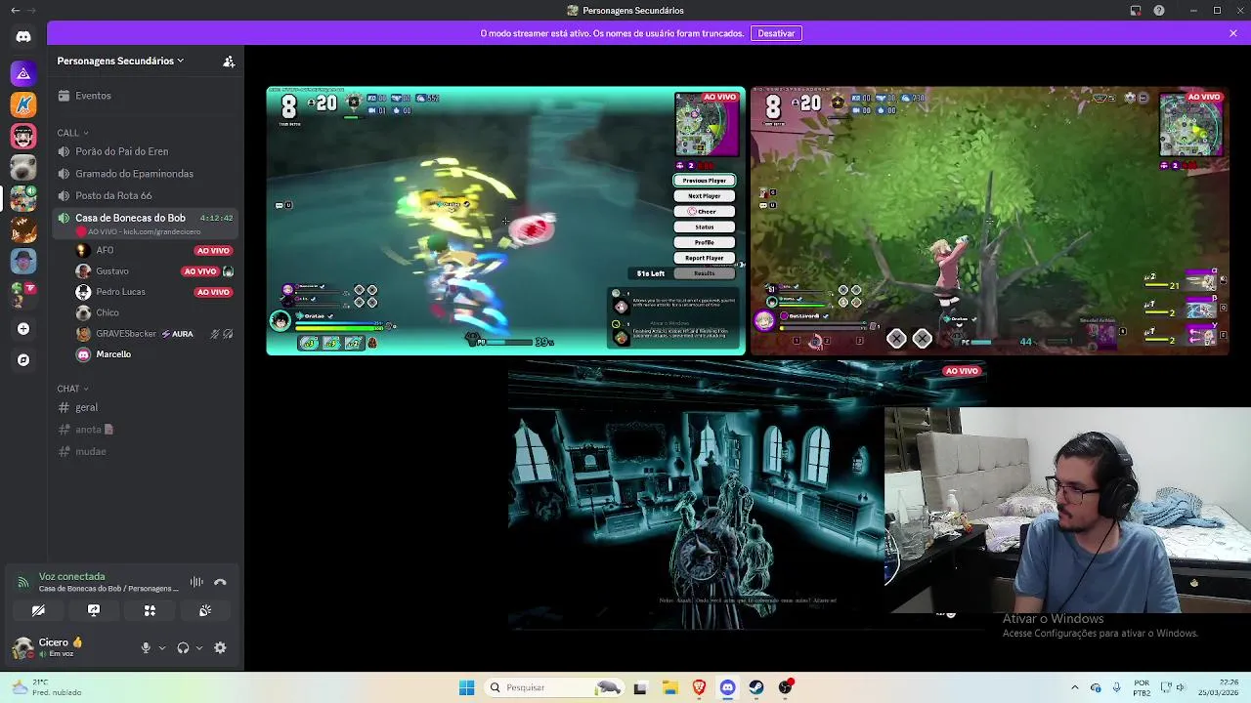The height and width of the screenshot is (703, 1251).
Task: Open OBS Studio from taskbar
Action: pyautogui.click(x=786, y=687)
